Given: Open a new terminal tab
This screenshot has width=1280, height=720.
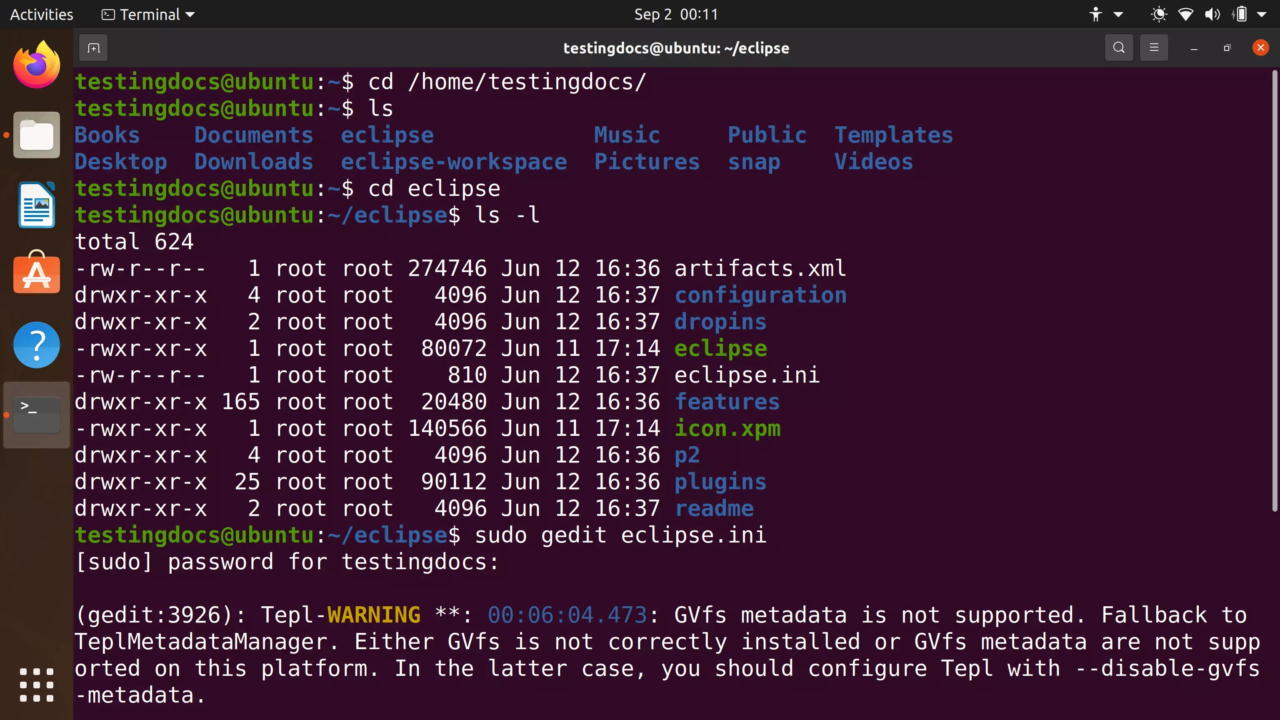Looking at the screenshot, I should pyautogui.click(x=93, y=47).
